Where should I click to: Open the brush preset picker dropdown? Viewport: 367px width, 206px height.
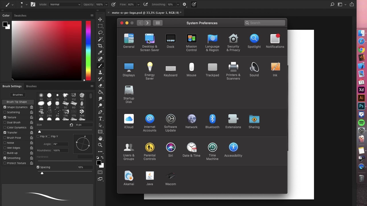(x=27, y=5)
